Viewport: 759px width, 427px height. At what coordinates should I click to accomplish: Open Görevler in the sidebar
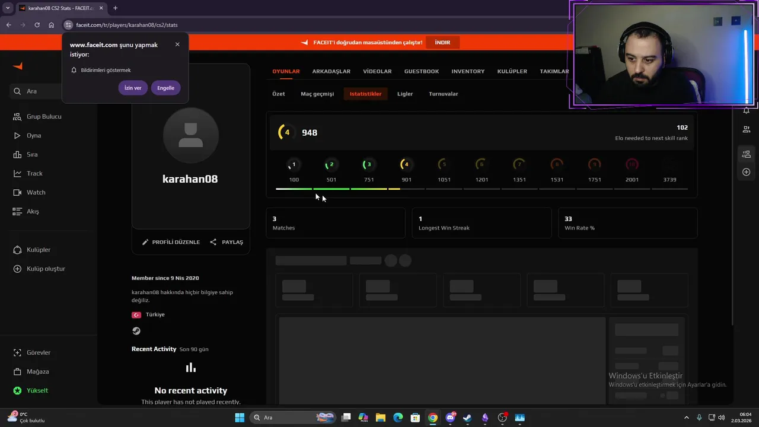[x=32, y=353]
